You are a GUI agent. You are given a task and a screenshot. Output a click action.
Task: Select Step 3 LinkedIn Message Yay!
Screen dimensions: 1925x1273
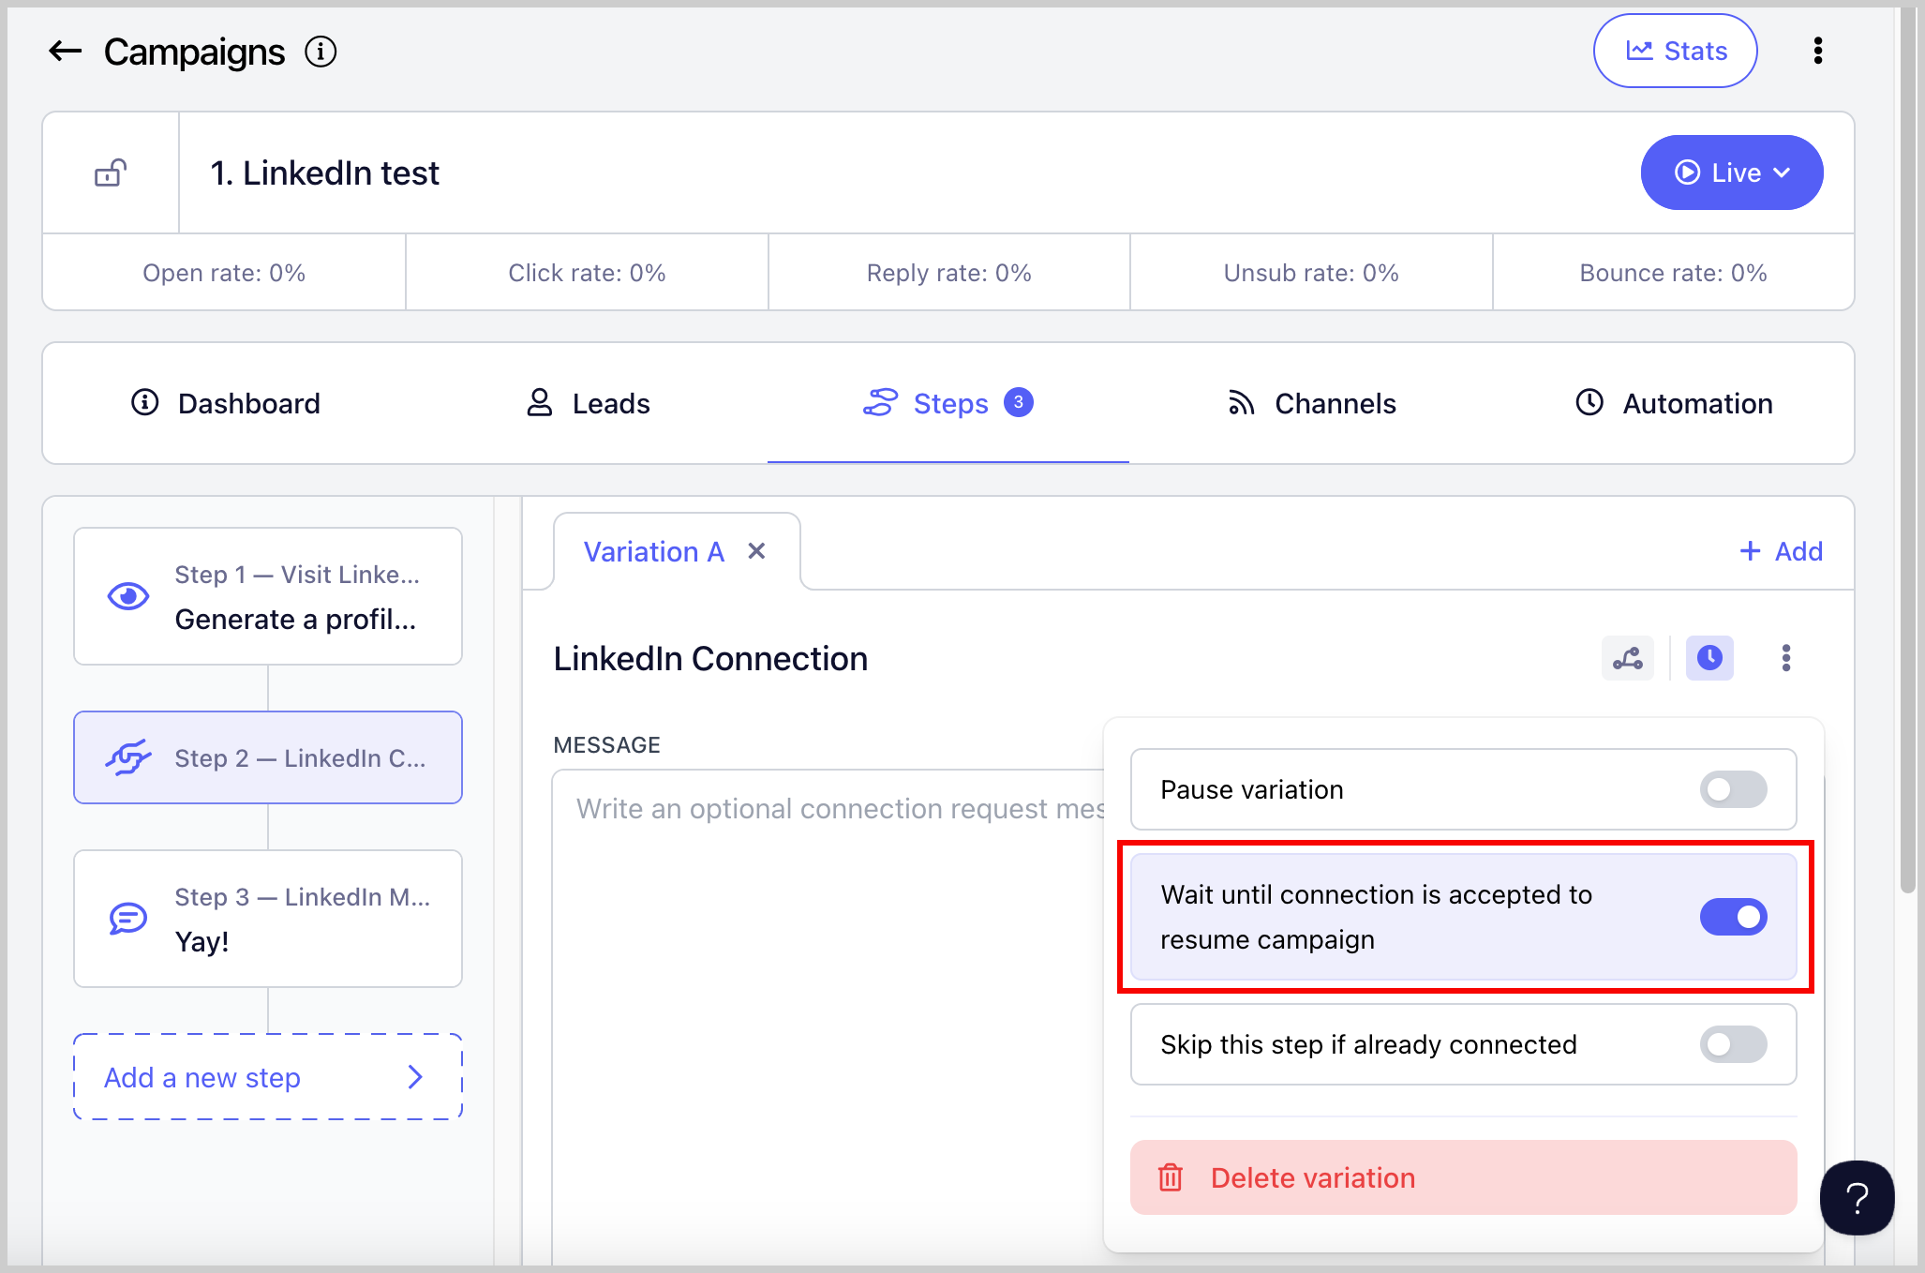click(268, 919)
